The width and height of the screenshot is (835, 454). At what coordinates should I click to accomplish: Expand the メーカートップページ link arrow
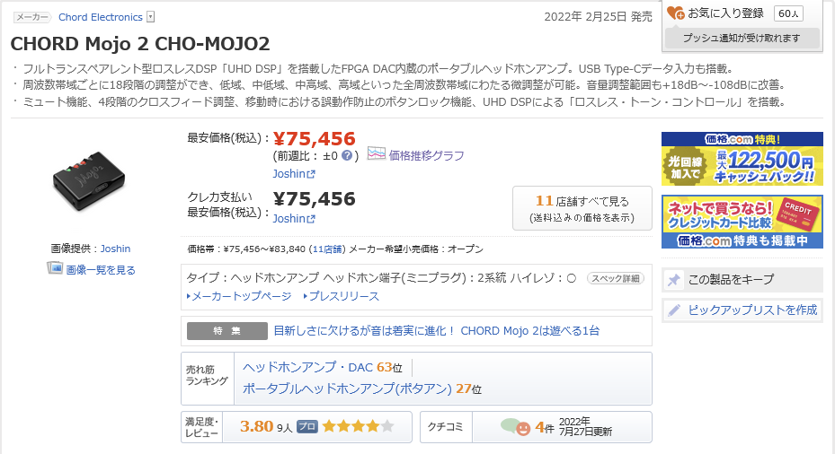tap(190, 296)
